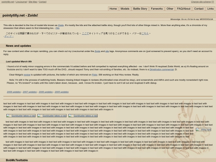Click the Tilly signature link
This screenshot has height=162, width=216.
coord(58,28)
